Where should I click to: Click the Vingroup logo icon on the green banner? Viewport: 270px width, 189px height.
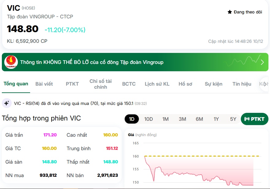[x=11, y=62]
